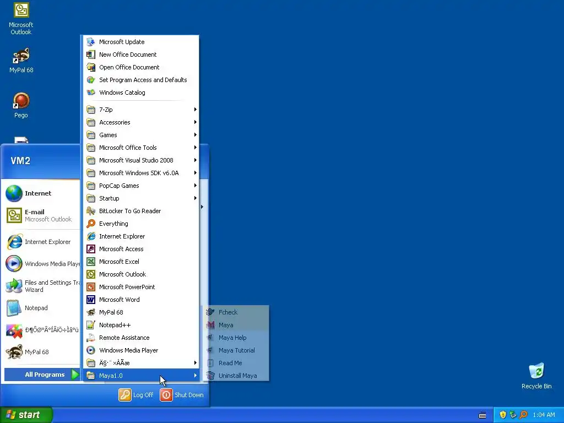Open MyPal 68 in start menu left pane
The width and height of the screenshot is (564, 423).
[x=42, y=352]
